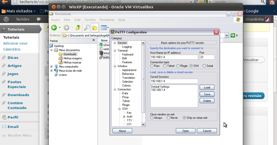Image resolution: width=277 pixels, height=145 pixels.
Task: Select Raw connection type
Action: point(152,66)
